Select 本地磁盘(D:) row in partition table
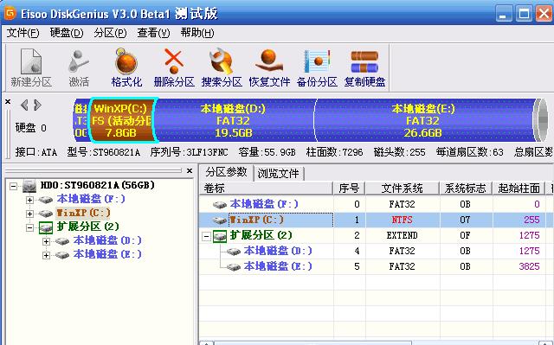Image resolution: width=554 pixels, height=345 pixels. [x=377, y=251]
